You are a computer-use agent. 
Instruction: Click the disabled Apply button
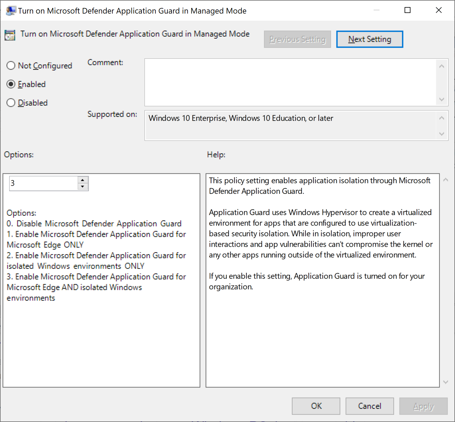point(423,406)
